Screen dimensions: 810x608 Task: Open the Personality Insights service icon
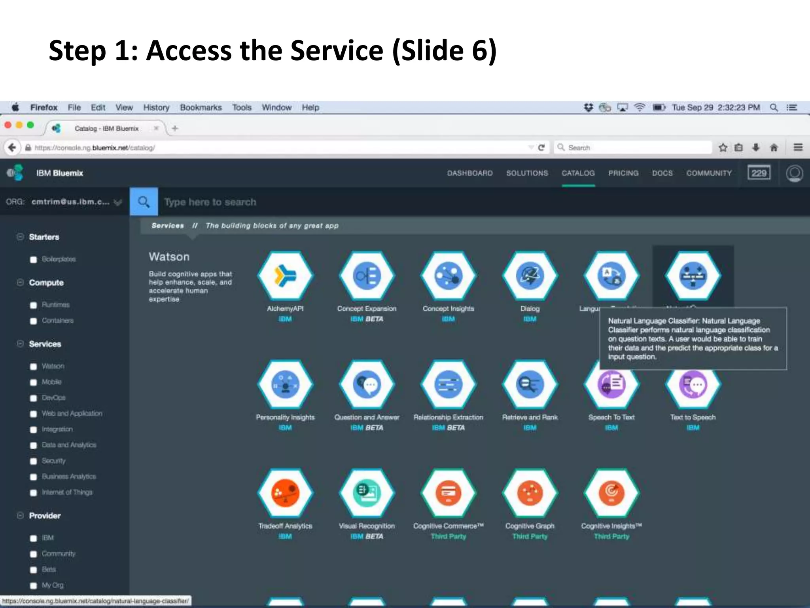click(285, 384)
